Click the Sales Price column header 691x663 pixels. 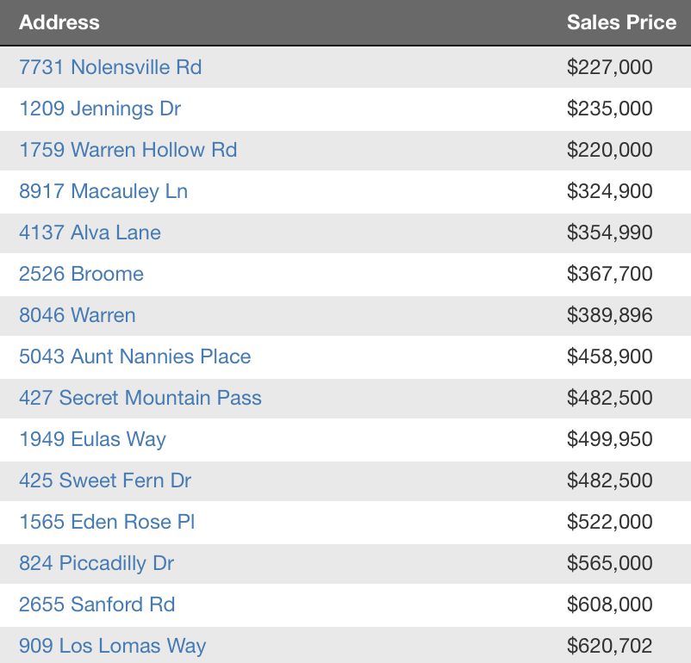(621, 22)
